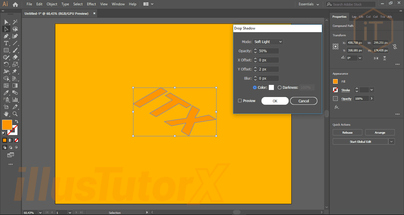Screen dimensions: 404x215
Task: Enable the Preview checkbox in Drop Shadow
Action: coord(240,101)
